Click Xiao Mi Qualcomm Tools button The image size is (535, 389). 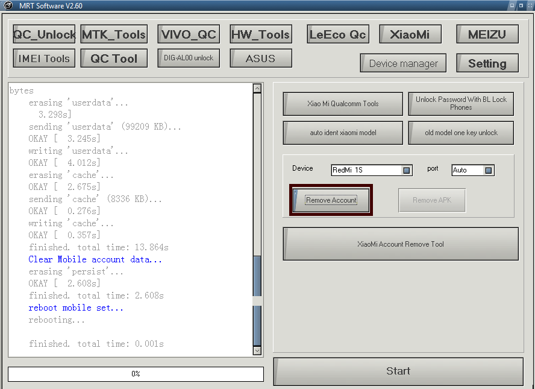pyautogui.click(x=343, y=104)
